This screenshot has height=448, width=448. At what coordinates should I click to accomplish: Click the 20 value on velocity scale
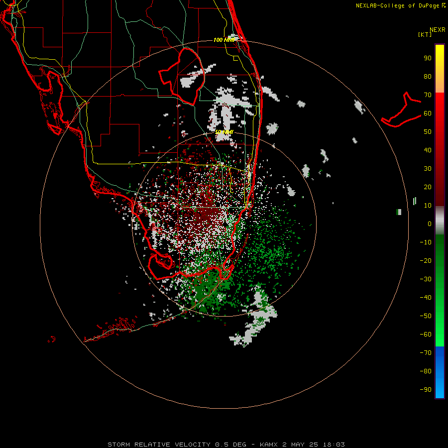tap(428, 187)
